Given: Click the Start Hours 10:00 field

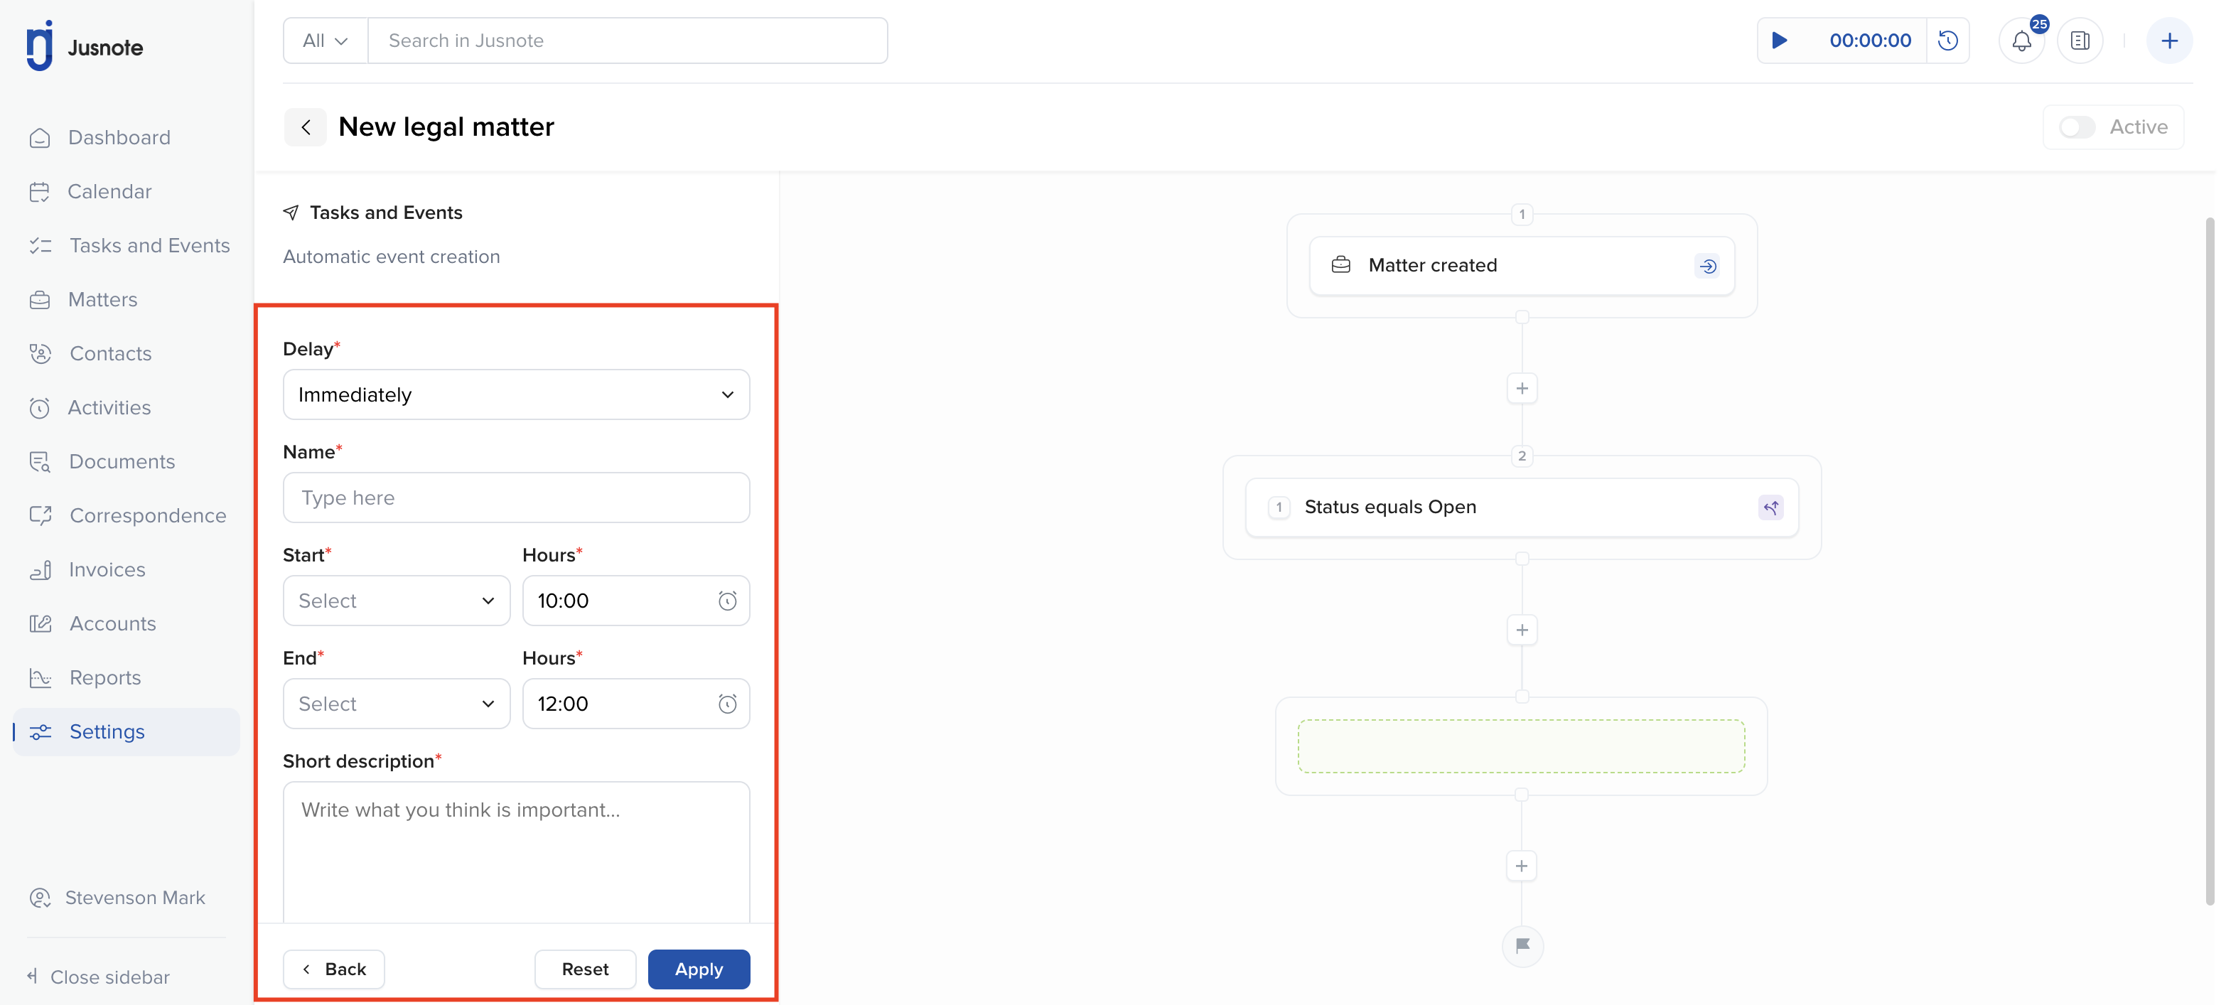Looking at the screenshot, I should click(x=635, y=601).
